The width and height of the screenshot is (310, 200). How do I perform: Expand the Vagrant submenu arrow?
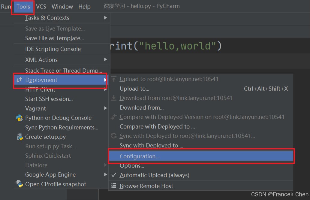coord(106,108)
